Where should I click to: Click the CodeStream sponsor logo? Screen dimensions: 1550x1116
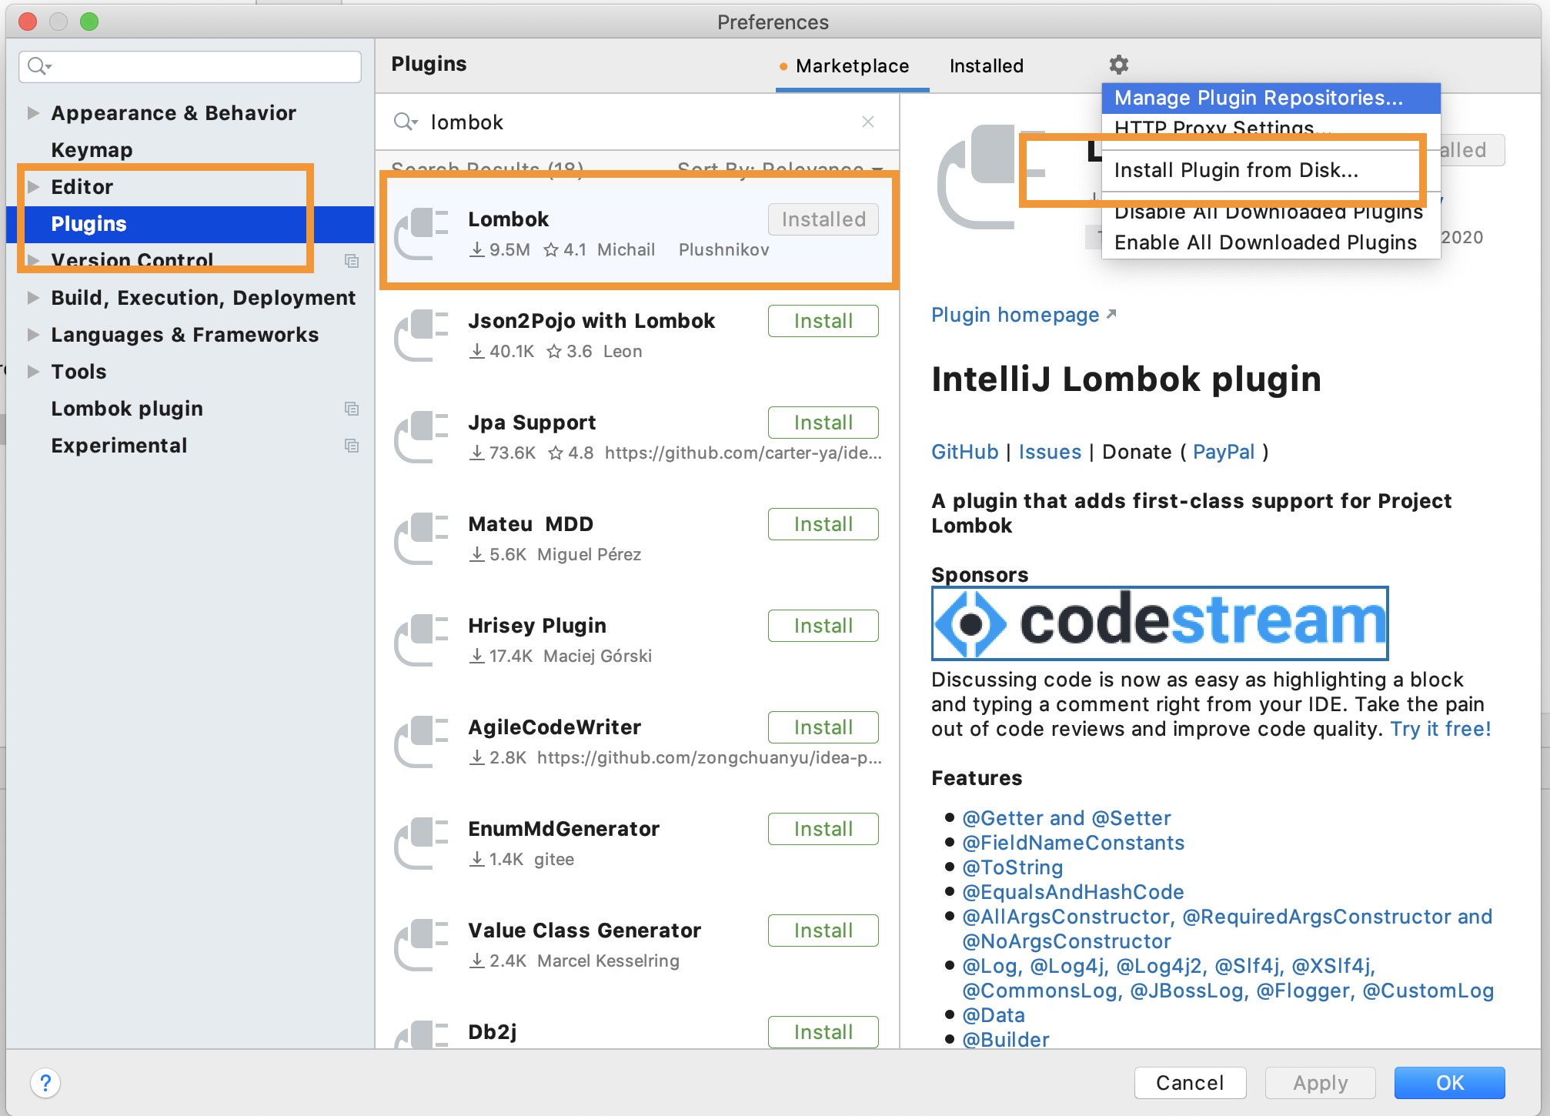coord(1159,624)
